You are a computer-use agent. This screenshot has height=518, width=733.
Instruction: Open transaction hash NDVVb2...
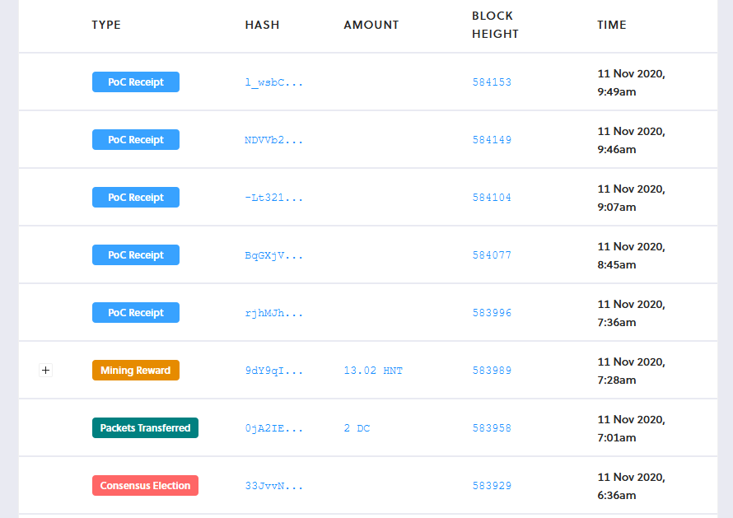pos(273,139)
